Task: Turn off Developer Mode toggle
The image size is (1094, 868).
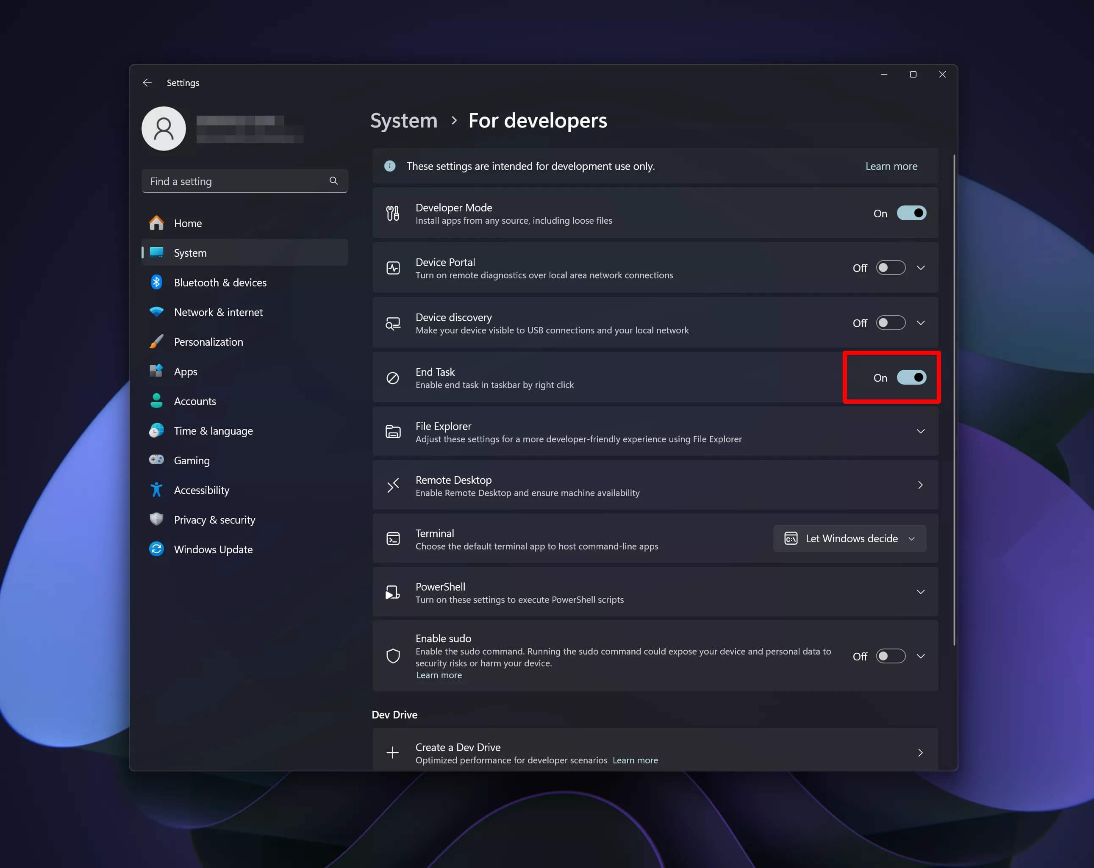Action: click(911, 213)
